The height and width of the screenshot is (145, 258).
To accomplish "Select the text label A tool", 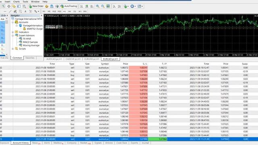I will (25, 11).
